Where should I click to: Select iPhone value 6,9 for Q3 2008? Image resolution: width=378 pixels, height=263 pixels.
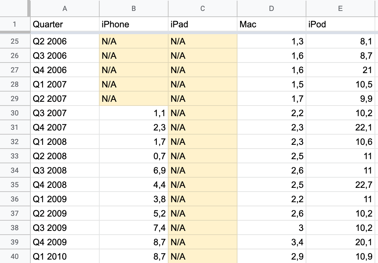(x=134, y=170)
